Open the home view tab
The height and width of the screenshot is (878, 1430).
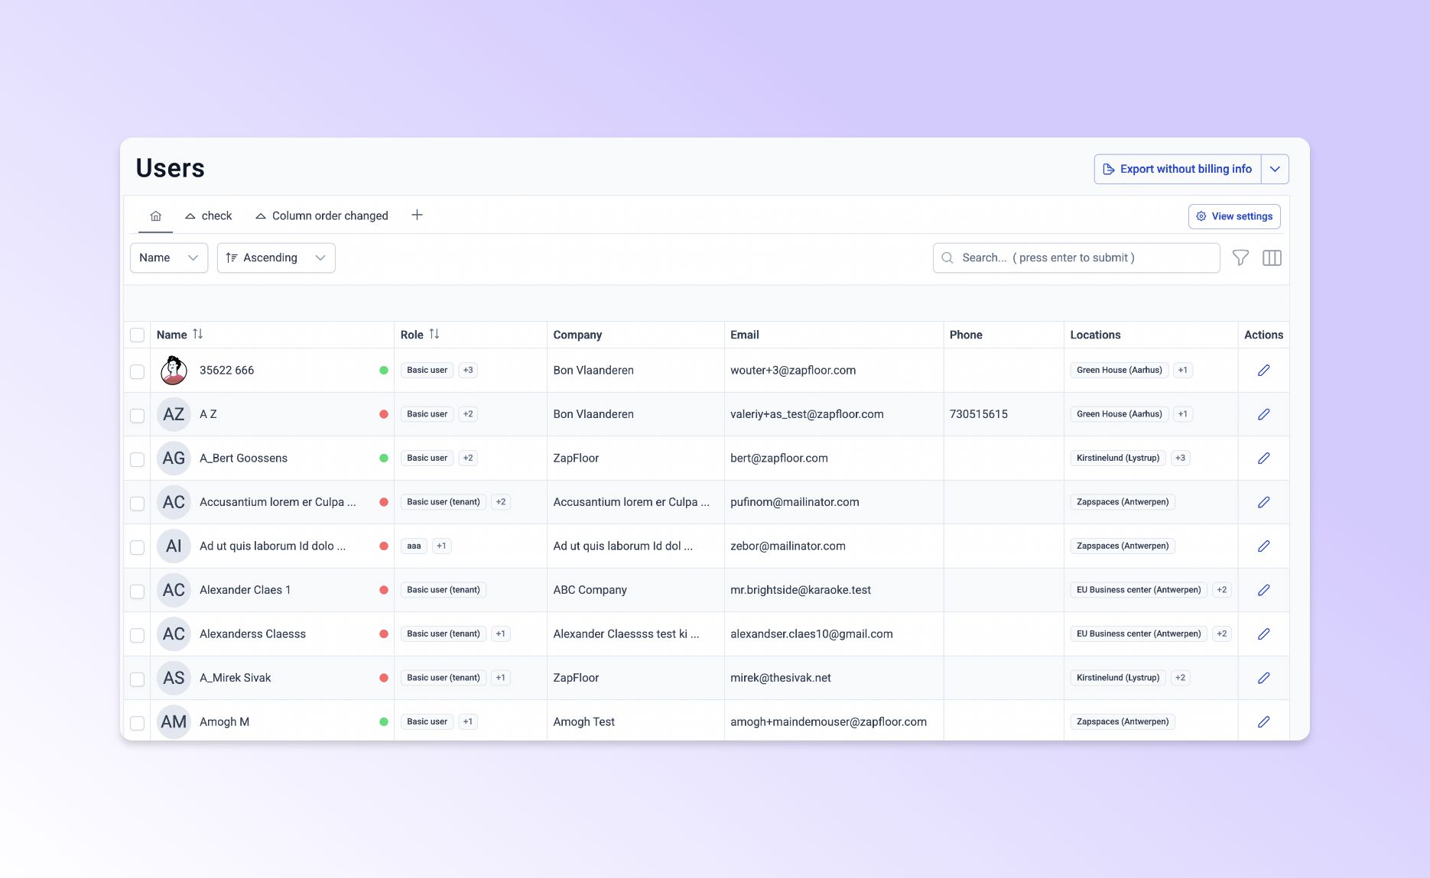point(155,216)
